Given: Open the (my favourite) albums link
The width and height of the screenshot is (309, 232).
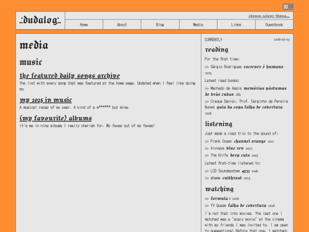Looking at the screenshot, I should (x=56, y=118).
